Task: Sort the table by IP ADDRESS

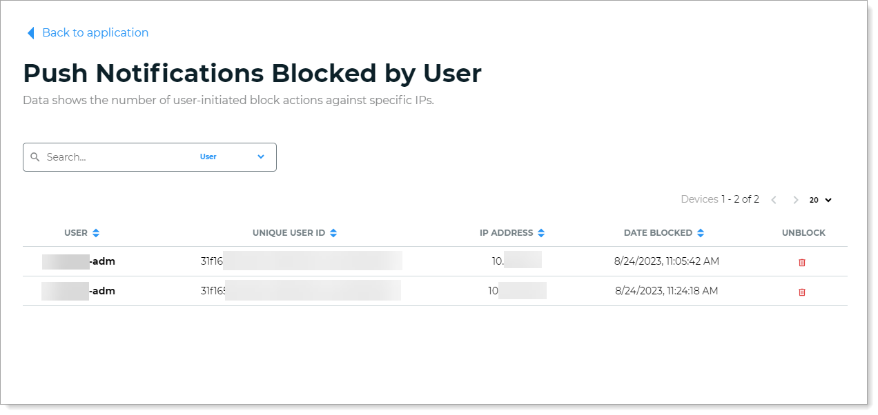Action: pos(543,232)
